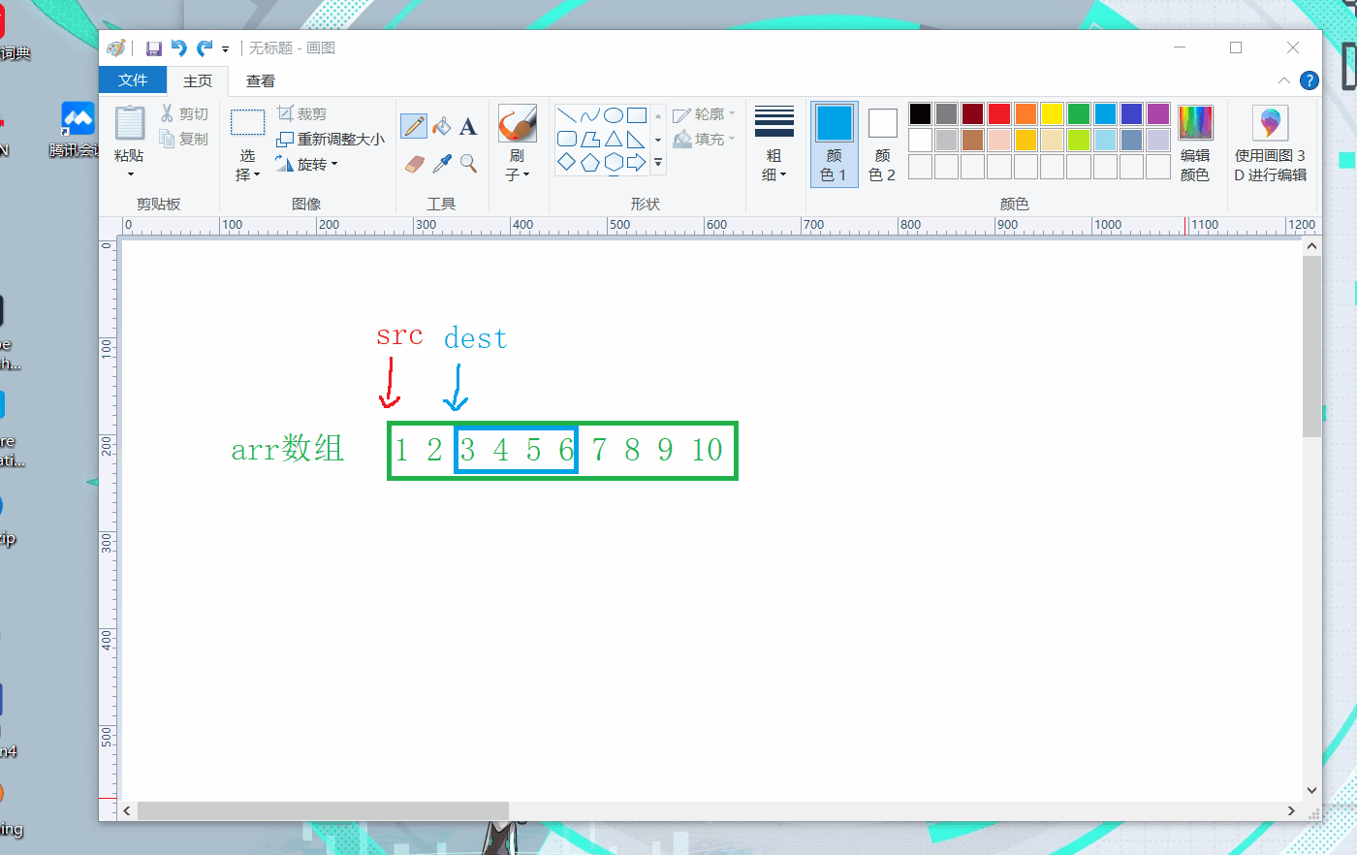The width and height of the screenshot is (1357, 855).
Task: Expand the shapes gallery more arrow
Action: coord(658,162)
